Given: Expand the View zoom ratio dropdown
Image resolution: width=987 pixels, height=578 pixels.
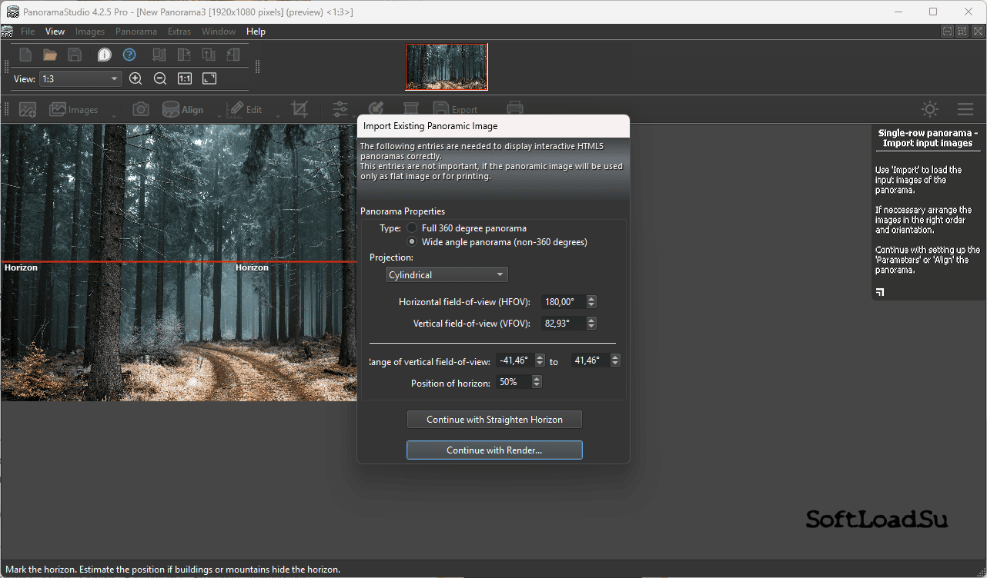Looking at the screenshot, I should [80, 78].
